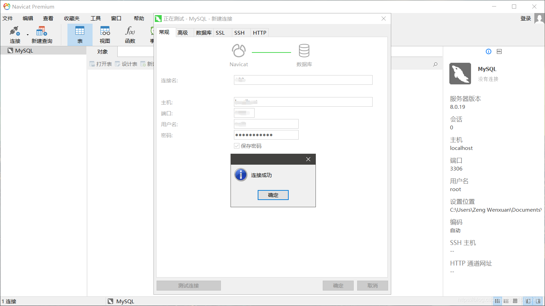The image size is (545, 306).
Task: Click the server version value 8.0.19
Action: (458, 107)
